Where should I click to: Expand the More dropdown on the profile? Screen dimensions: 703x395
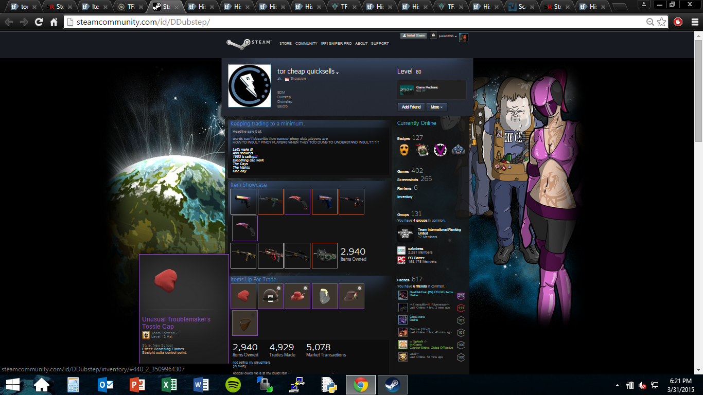tap(437, 107)
